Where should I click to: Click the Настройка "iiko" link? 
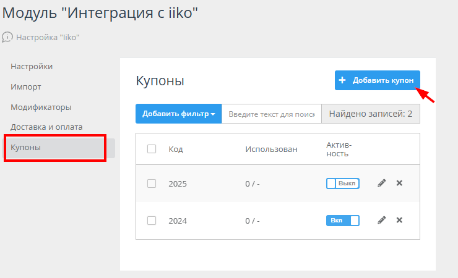(x=48, y=37)
